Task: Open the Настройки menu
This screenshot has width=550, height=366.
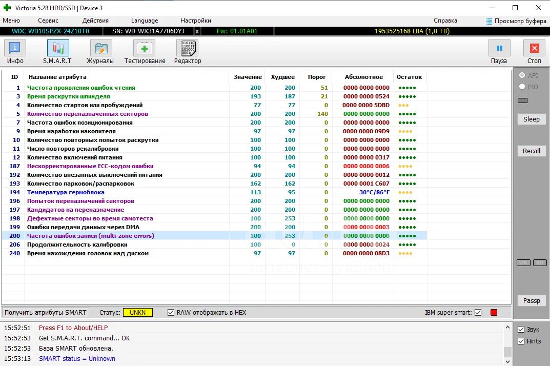Action: pyautogui.click(x=196, y=21)
